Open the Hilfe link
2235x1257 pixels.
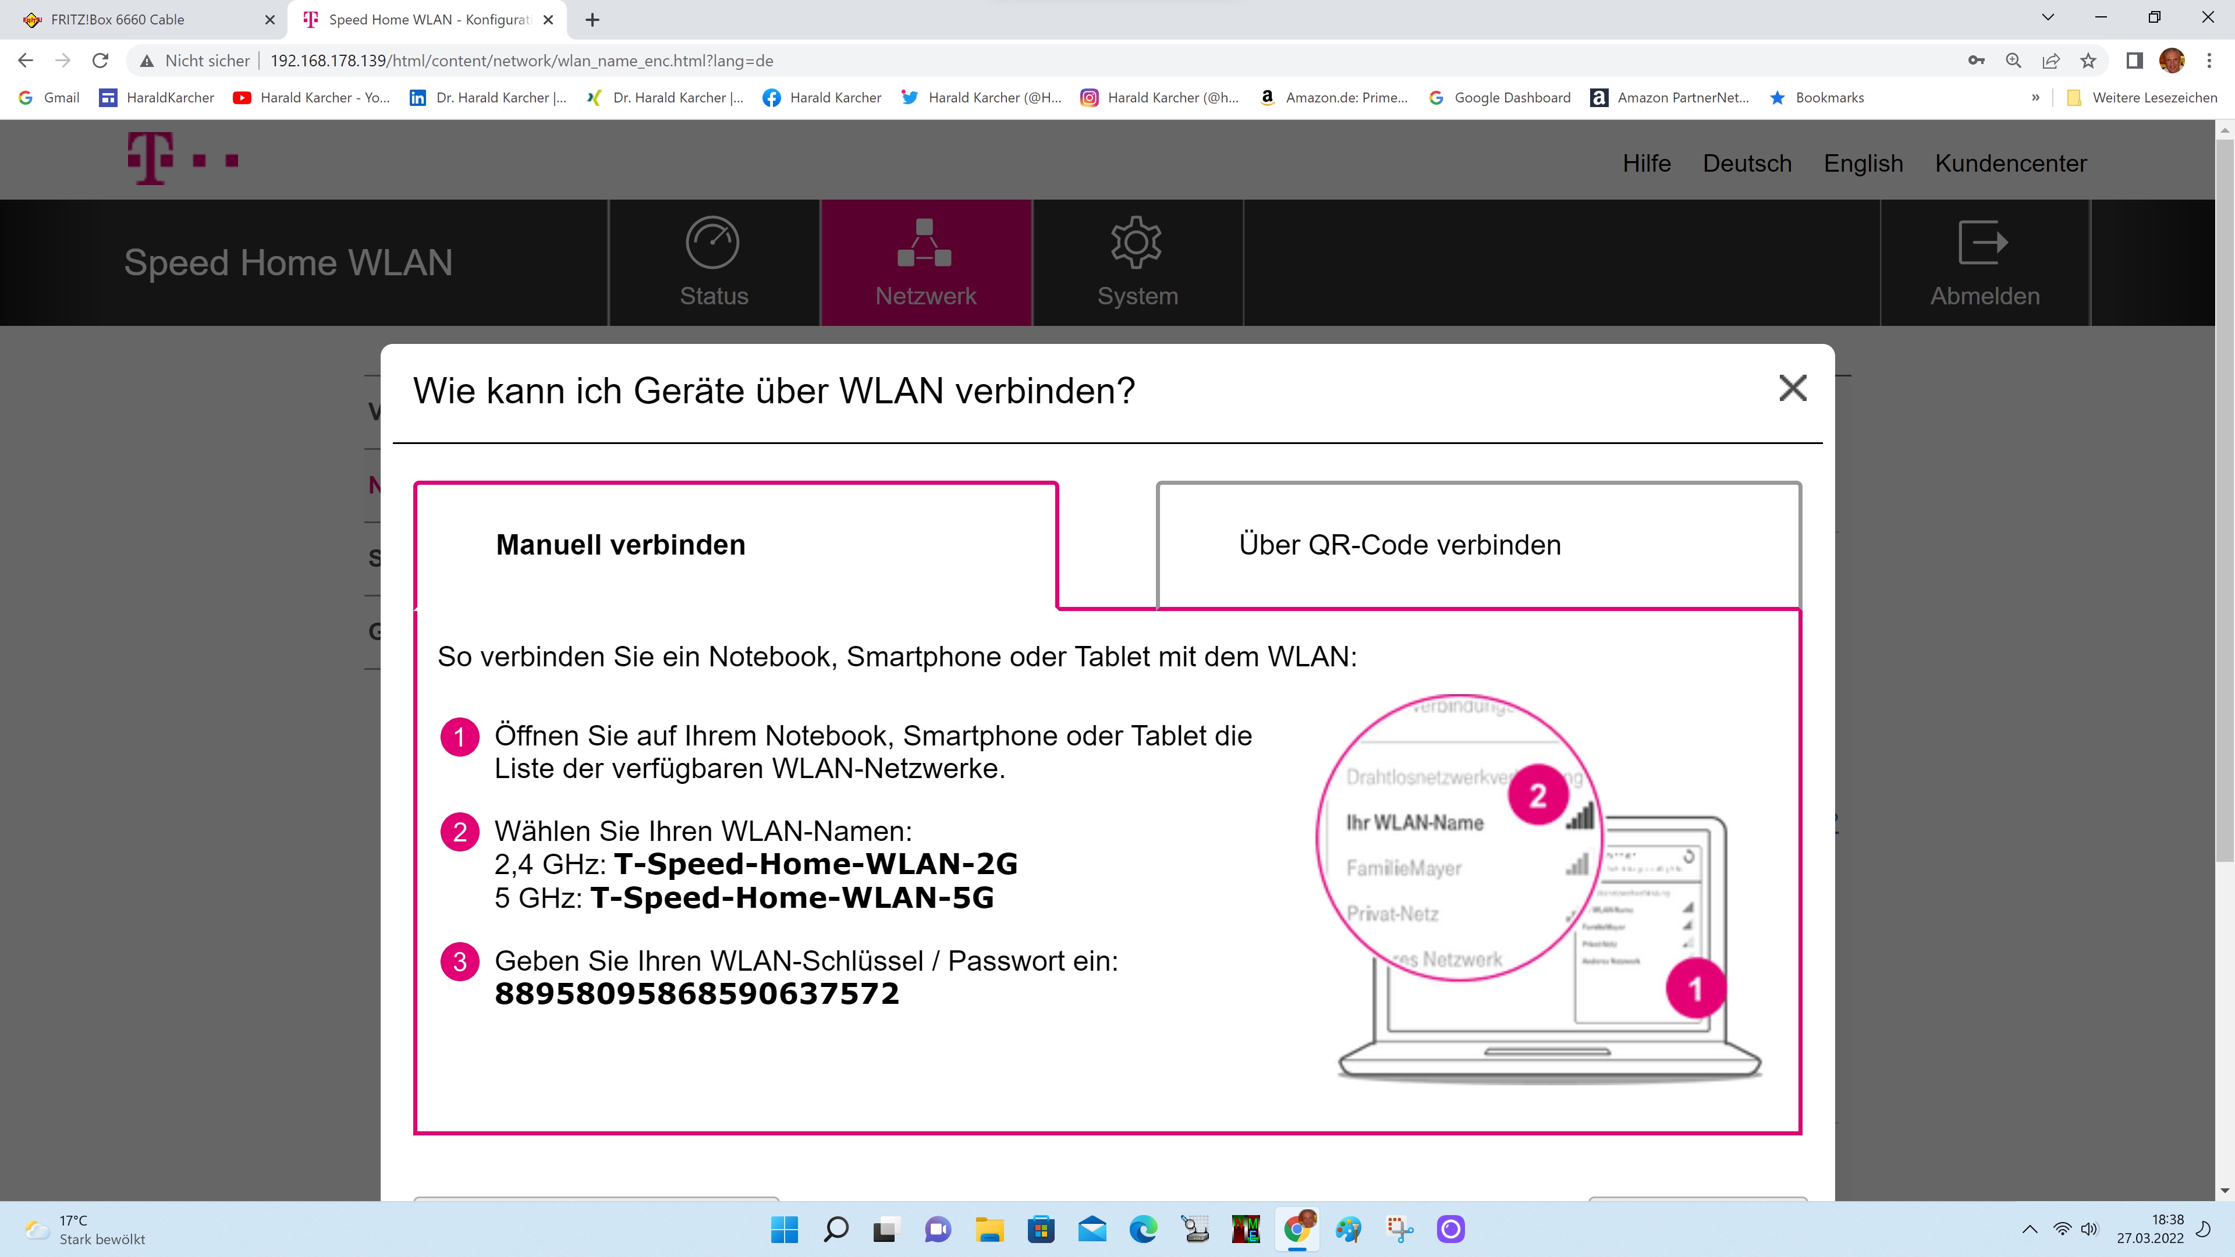1646,163
